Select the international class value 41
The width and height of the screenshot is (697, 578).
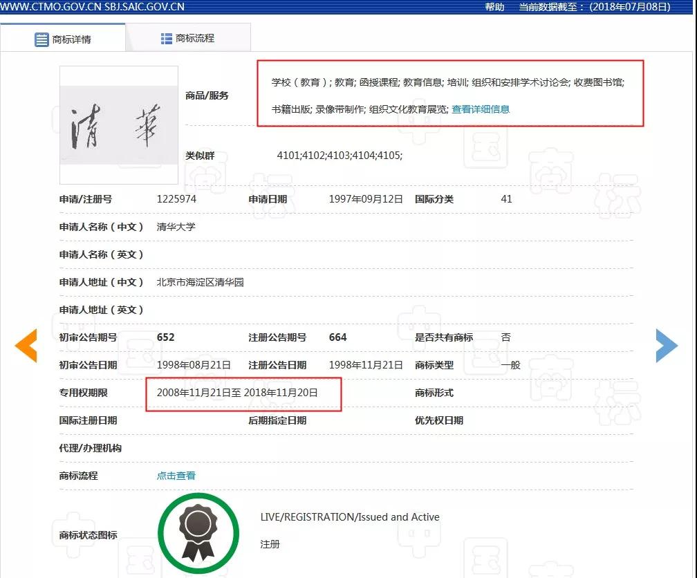tap(506, 198)
